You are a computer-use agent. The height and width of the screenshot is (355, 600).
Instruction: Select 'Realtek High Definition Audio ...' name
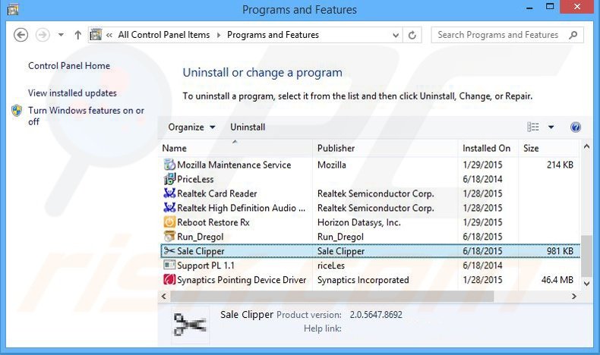[x=241, y=208]
